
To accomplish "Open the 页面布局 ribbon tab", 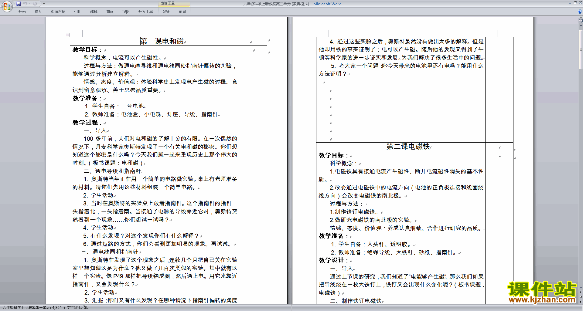I will 58,12.
